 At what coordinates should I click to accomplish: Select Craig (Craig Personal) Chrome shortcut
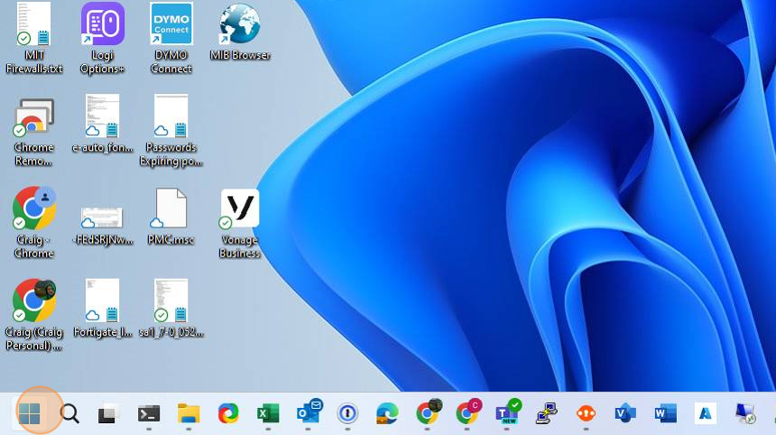(x=33, y=315)
